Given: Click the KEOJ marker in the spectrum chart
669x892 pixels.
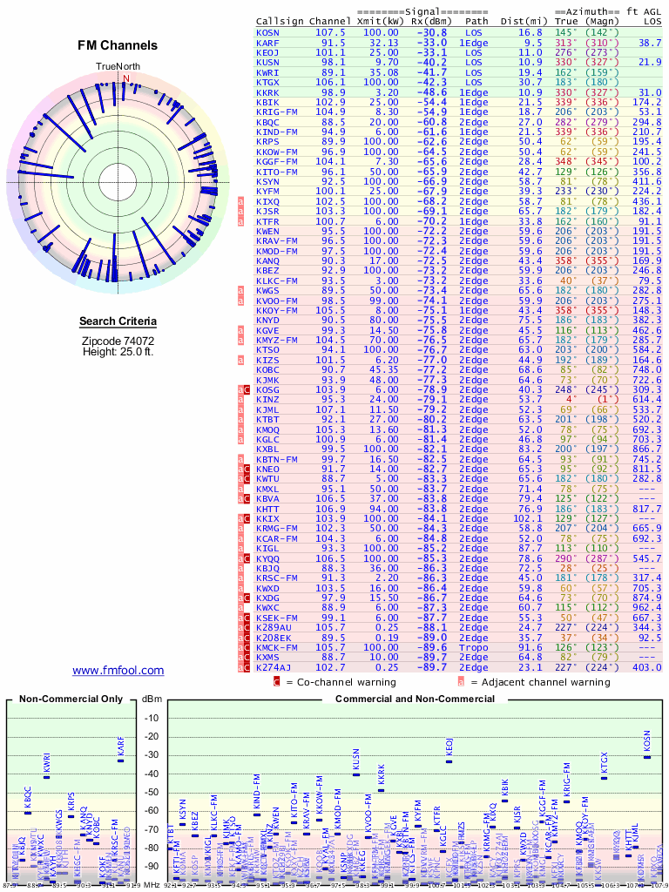Looking at the screenshot, I should click(449, 761).
